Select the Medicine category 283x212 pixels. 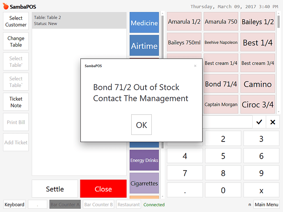coord(144,23)
